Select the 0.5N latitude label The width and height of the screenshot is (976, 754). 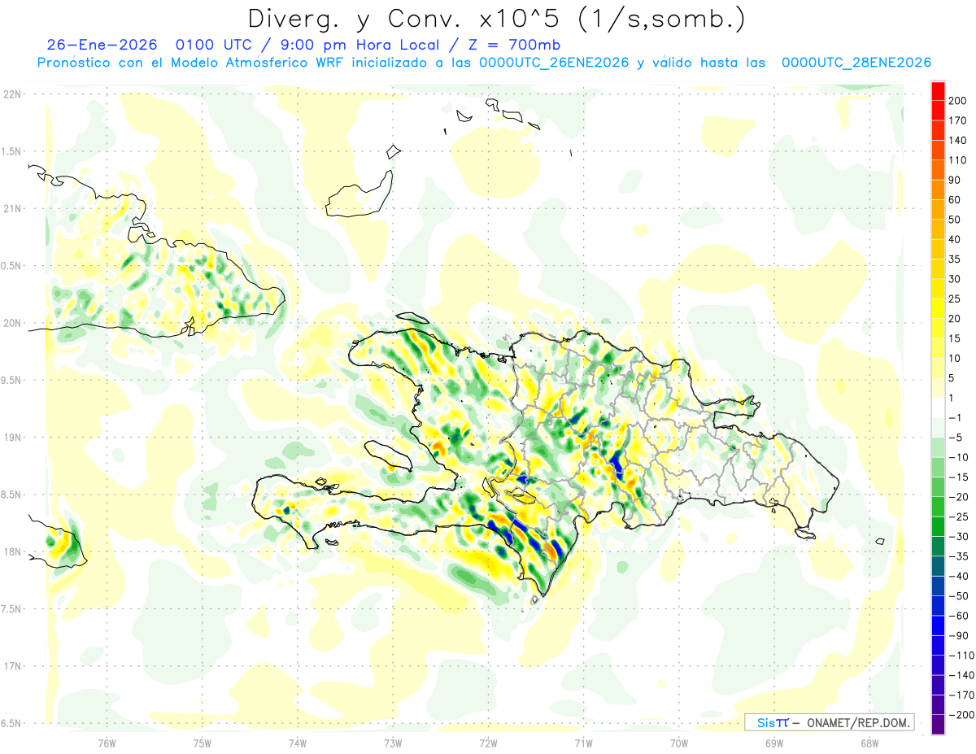pyautogui.click(x=11, y=266)
